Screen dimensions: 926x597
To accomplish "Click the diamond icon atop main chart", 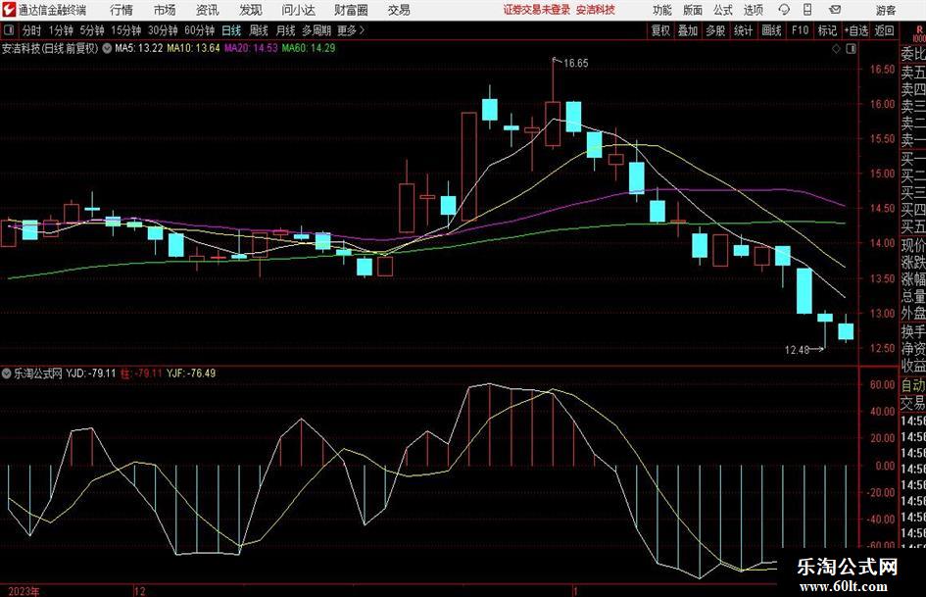I will 836,49.
